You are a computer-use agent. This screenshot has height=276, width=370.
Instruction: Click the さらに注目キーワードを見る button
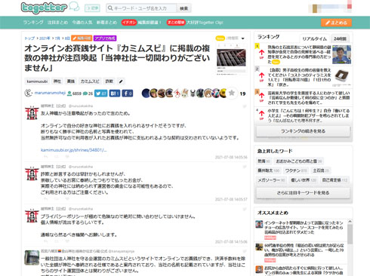coord(303,193)
